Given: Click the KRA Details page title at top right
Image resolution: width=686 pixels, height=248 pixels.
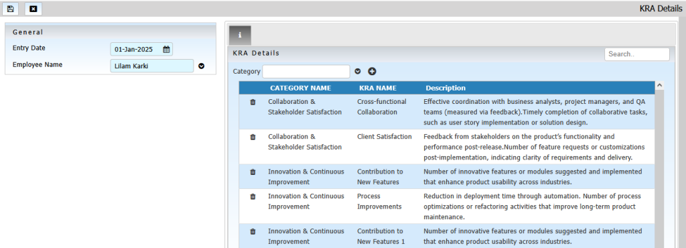Looking at the screenshot, I should pos(661,8).
